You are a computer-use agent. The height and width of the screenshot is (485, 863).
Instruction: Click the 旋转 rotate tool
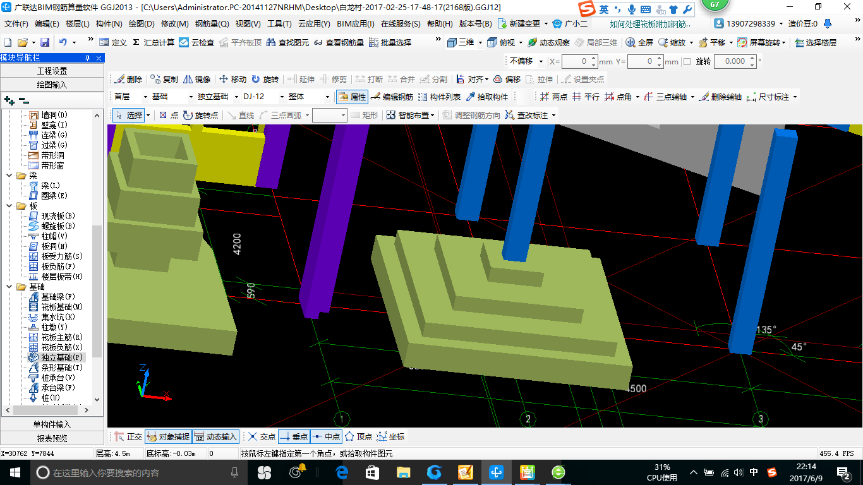click(x=265, y=79)
